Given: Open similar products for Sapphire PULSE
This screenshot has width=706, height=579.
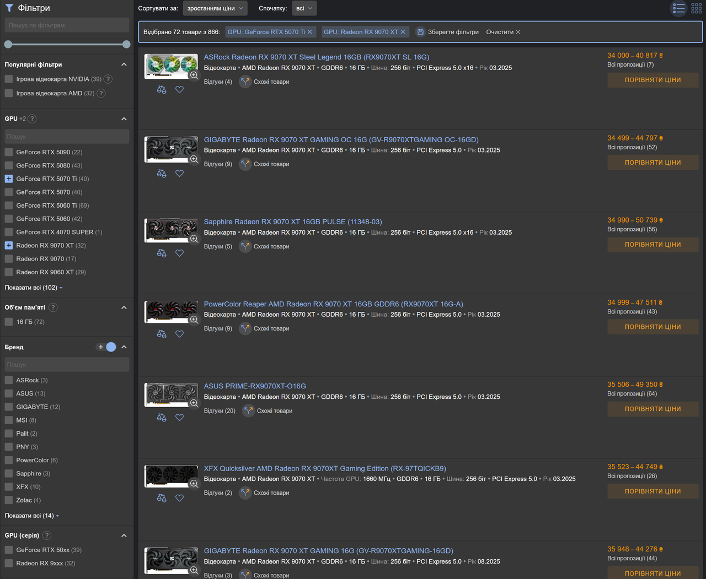Looking at the screenshot, I should [264, 246].
